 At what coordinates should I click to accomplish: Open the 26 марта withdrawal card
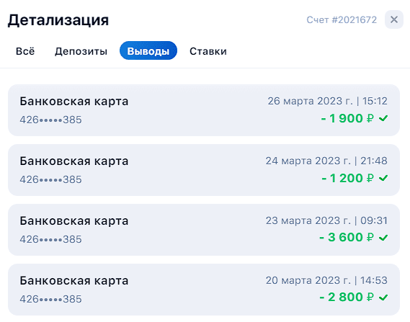click(204, 110)
